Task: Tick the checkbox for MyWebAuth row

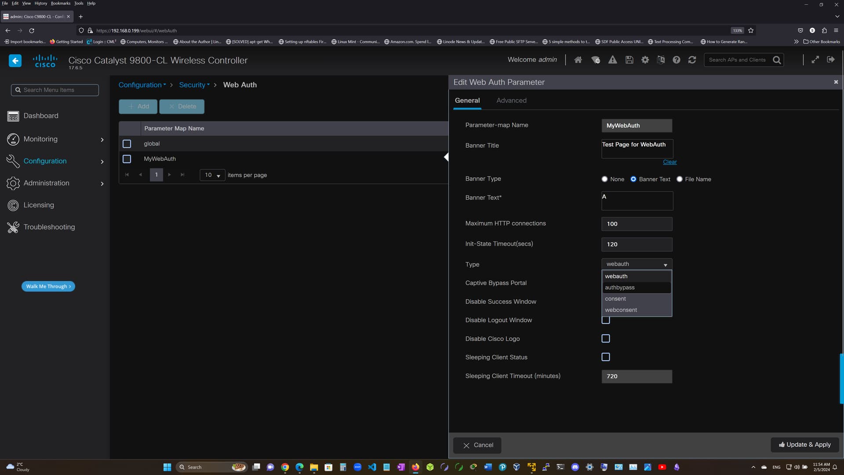Action: coord(127,159)
